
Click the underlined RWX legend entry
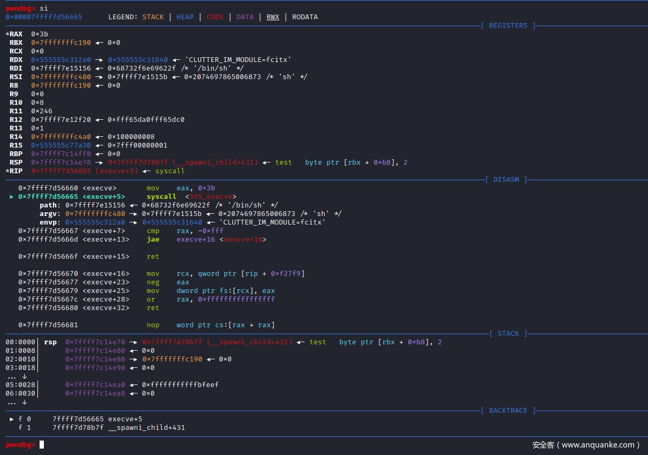click(x=273, y=17)
